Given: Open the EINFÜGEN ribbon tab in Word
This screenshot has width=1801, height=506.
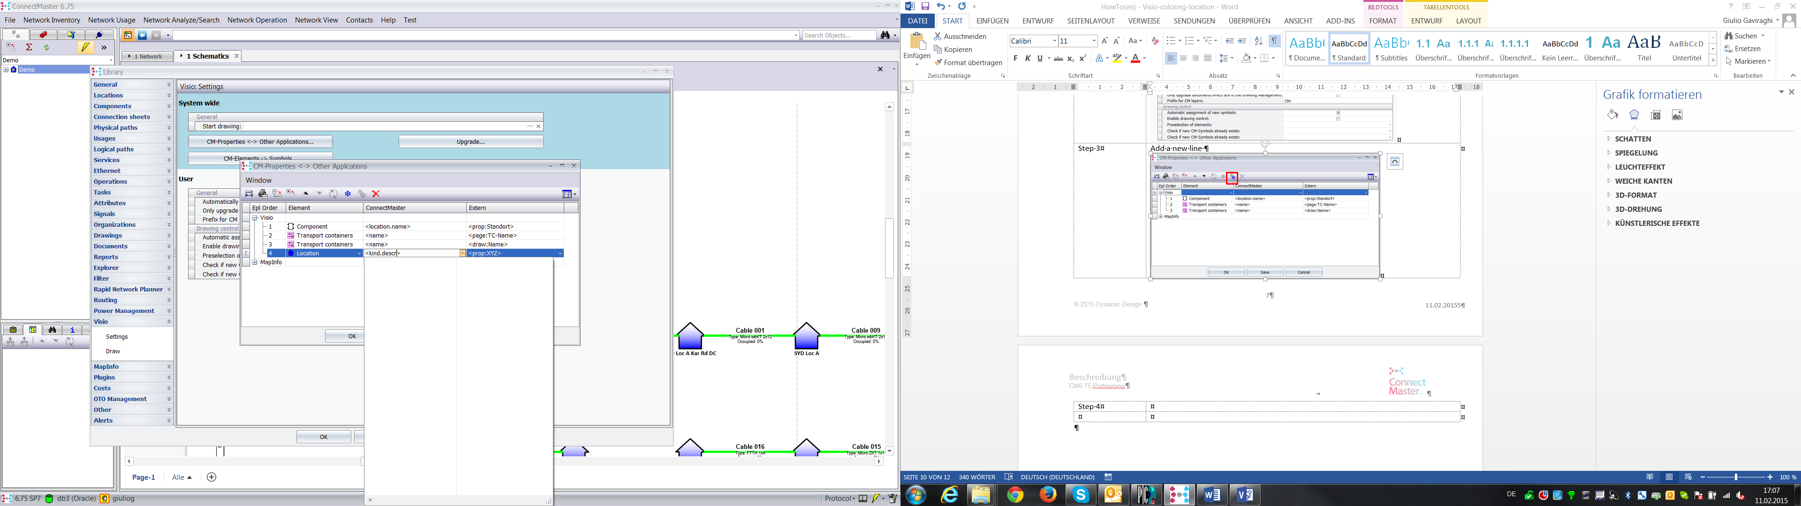Looking at the screenshot, I should 992,21.
